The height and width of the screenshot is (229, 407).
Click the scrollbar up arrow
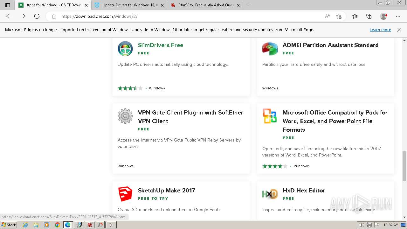point(404,40)
